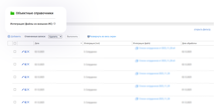The width and height of the screenshot is (216, 108).
Task: Click the help question mark next to Интеграция title
Action: (x=55, y=24)
